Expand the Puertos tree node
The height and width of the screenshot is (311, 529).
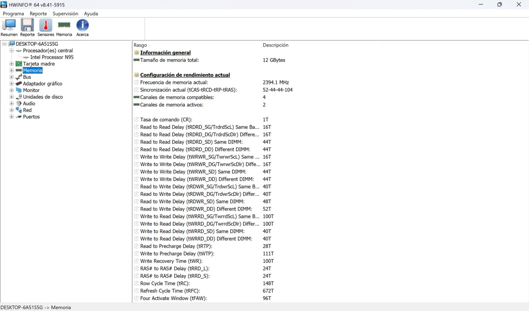pyautogui.click(x=11, y=117)
